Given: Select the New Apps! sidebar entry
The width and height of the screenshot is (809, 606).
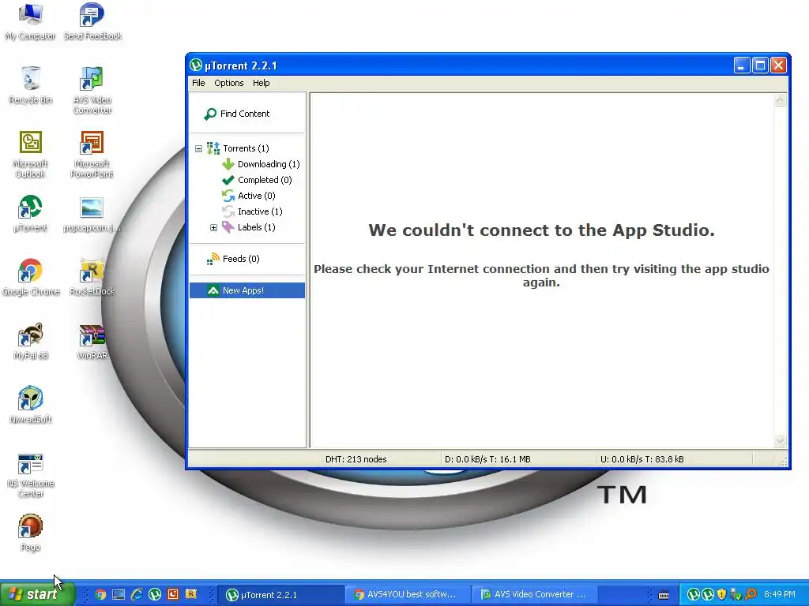Looking at the screenshot, I should pyautogui.click(x=247, y=290).
